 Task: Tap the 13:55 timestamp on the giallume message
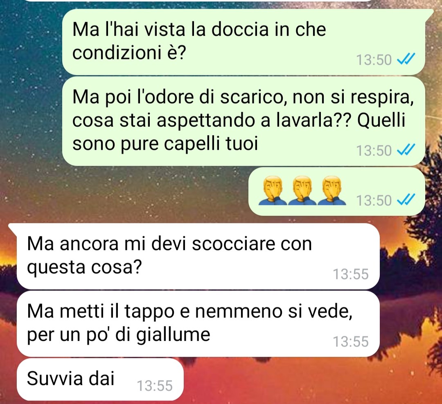click(x=351, y=342)
